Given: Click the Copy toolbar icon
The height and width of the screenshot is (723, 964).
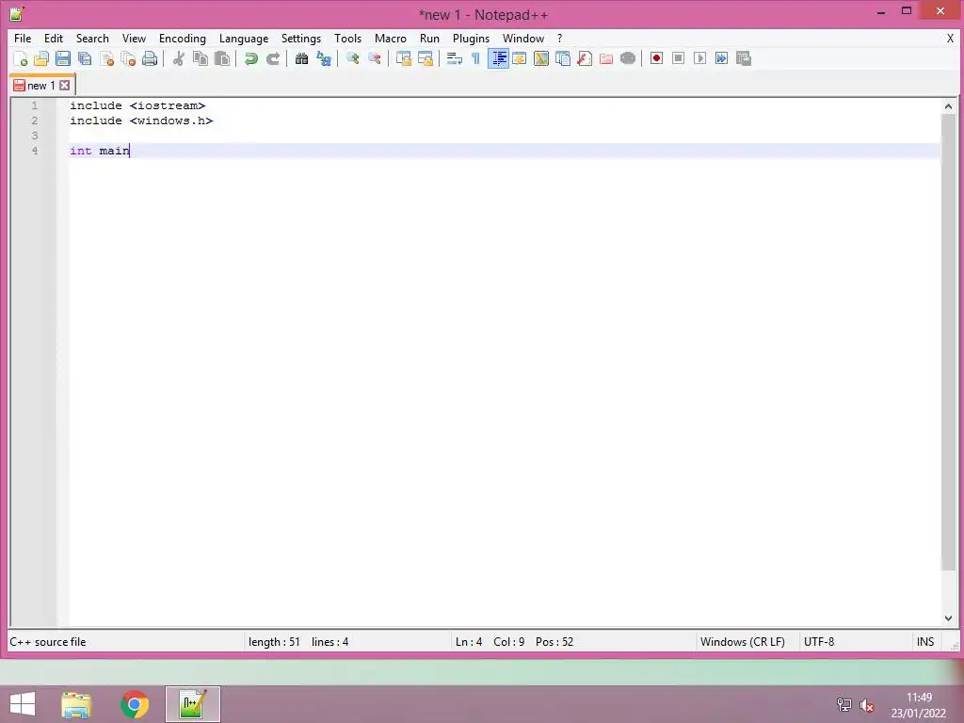Looking at the screenshot, I should [201, 58].
